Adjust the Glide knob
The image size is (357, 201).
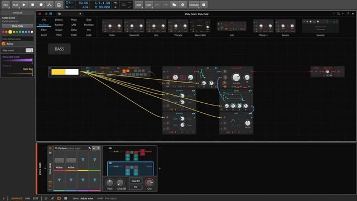point(120,183)
